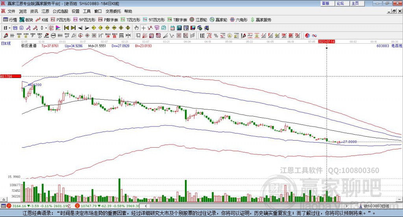Select the red circle crosshair target tool
This screenshot has height=217, width=403.
pos(80,35)
